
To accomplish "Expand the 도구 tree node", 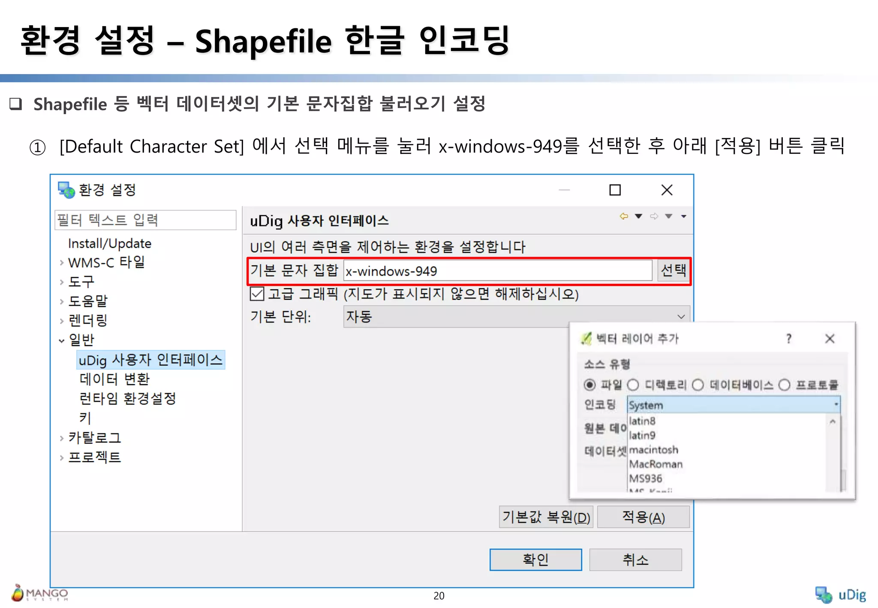I will pyautogui.click(x=62, y=282).
